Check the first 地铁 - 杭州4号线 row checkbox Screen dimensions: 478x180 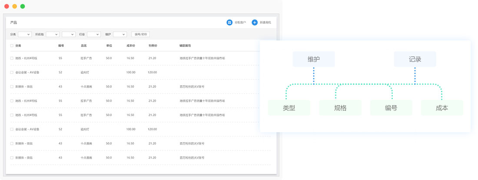(x=12, y=58)
